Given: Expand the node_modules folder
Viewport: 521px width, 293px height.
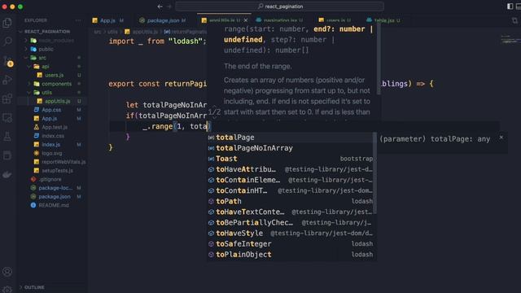Looking at the screenshot, I should [52, 41].
